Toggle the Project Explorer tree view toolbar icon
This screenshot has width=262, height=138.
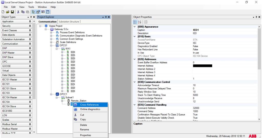[x=34, y=12]
